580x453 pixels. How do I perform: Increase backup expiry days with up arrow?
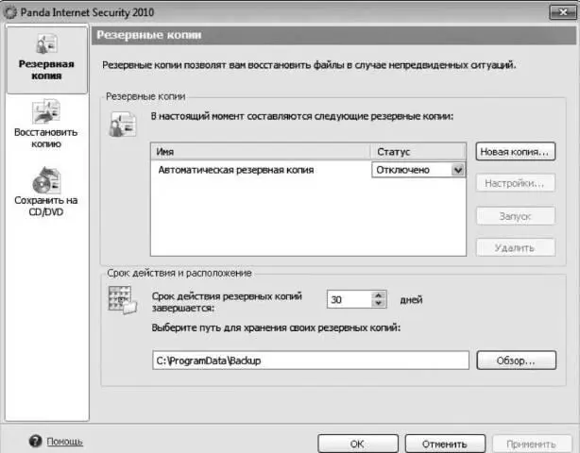click(378, 295)
